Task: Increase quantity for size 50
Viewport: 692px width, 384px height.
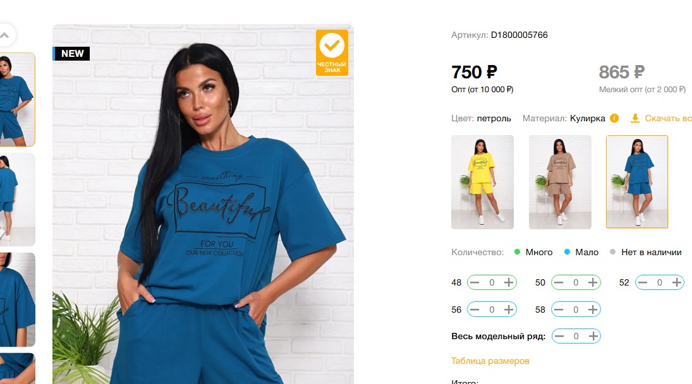Action: (x=592, y=282)
